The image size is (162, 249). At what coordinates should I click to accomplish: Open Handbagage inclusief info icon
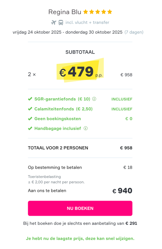coord(86,128)
